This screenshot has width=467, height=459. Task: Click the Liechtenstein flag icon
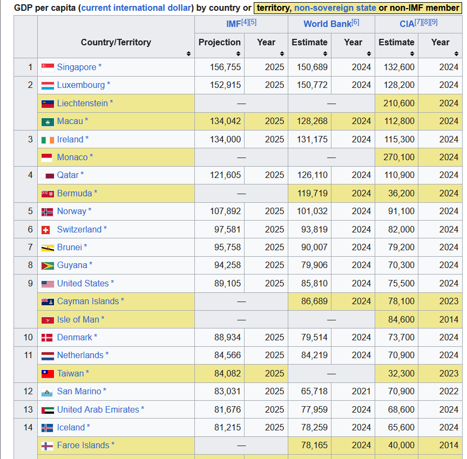(x=48, y=104)
